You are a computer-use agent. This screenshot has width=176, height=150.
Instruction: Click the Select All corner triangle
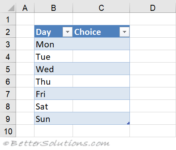point(11,8)
